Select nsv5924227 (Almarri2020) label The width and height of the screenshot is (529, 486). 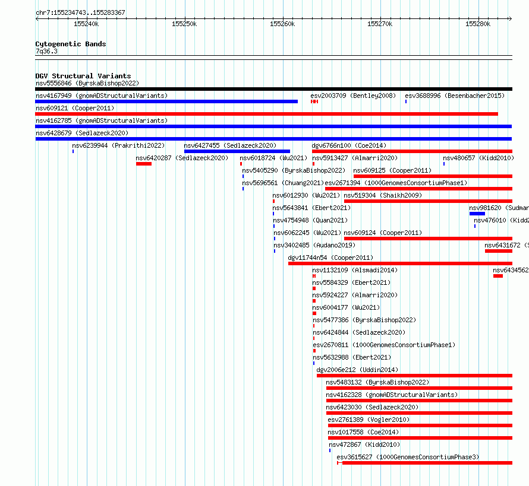coord(355,295)
